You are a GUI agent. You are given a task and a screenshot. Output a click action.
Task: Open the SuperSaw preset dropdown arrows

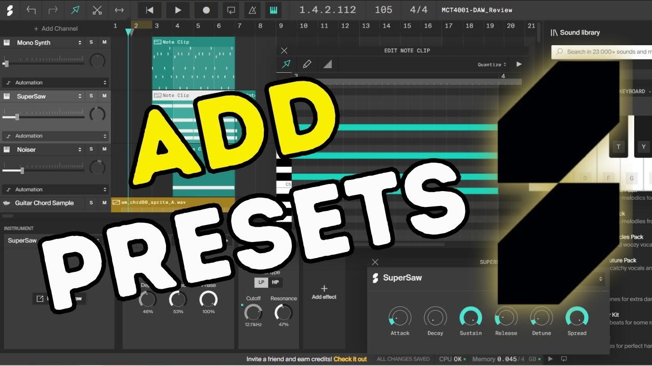[x=601, y=279]
